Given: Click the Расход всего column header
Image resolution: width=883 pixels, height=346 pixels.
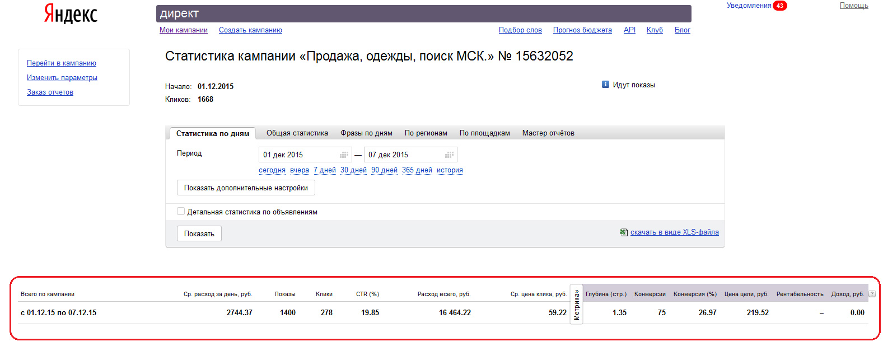Looking at the screenshot, I should (444, 294).
